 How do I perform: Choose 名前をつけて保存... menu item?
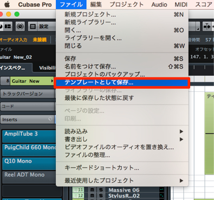[122, 66]
